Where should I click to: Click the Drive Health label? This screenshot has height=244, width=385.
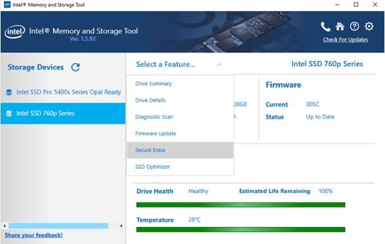(155, 191)
